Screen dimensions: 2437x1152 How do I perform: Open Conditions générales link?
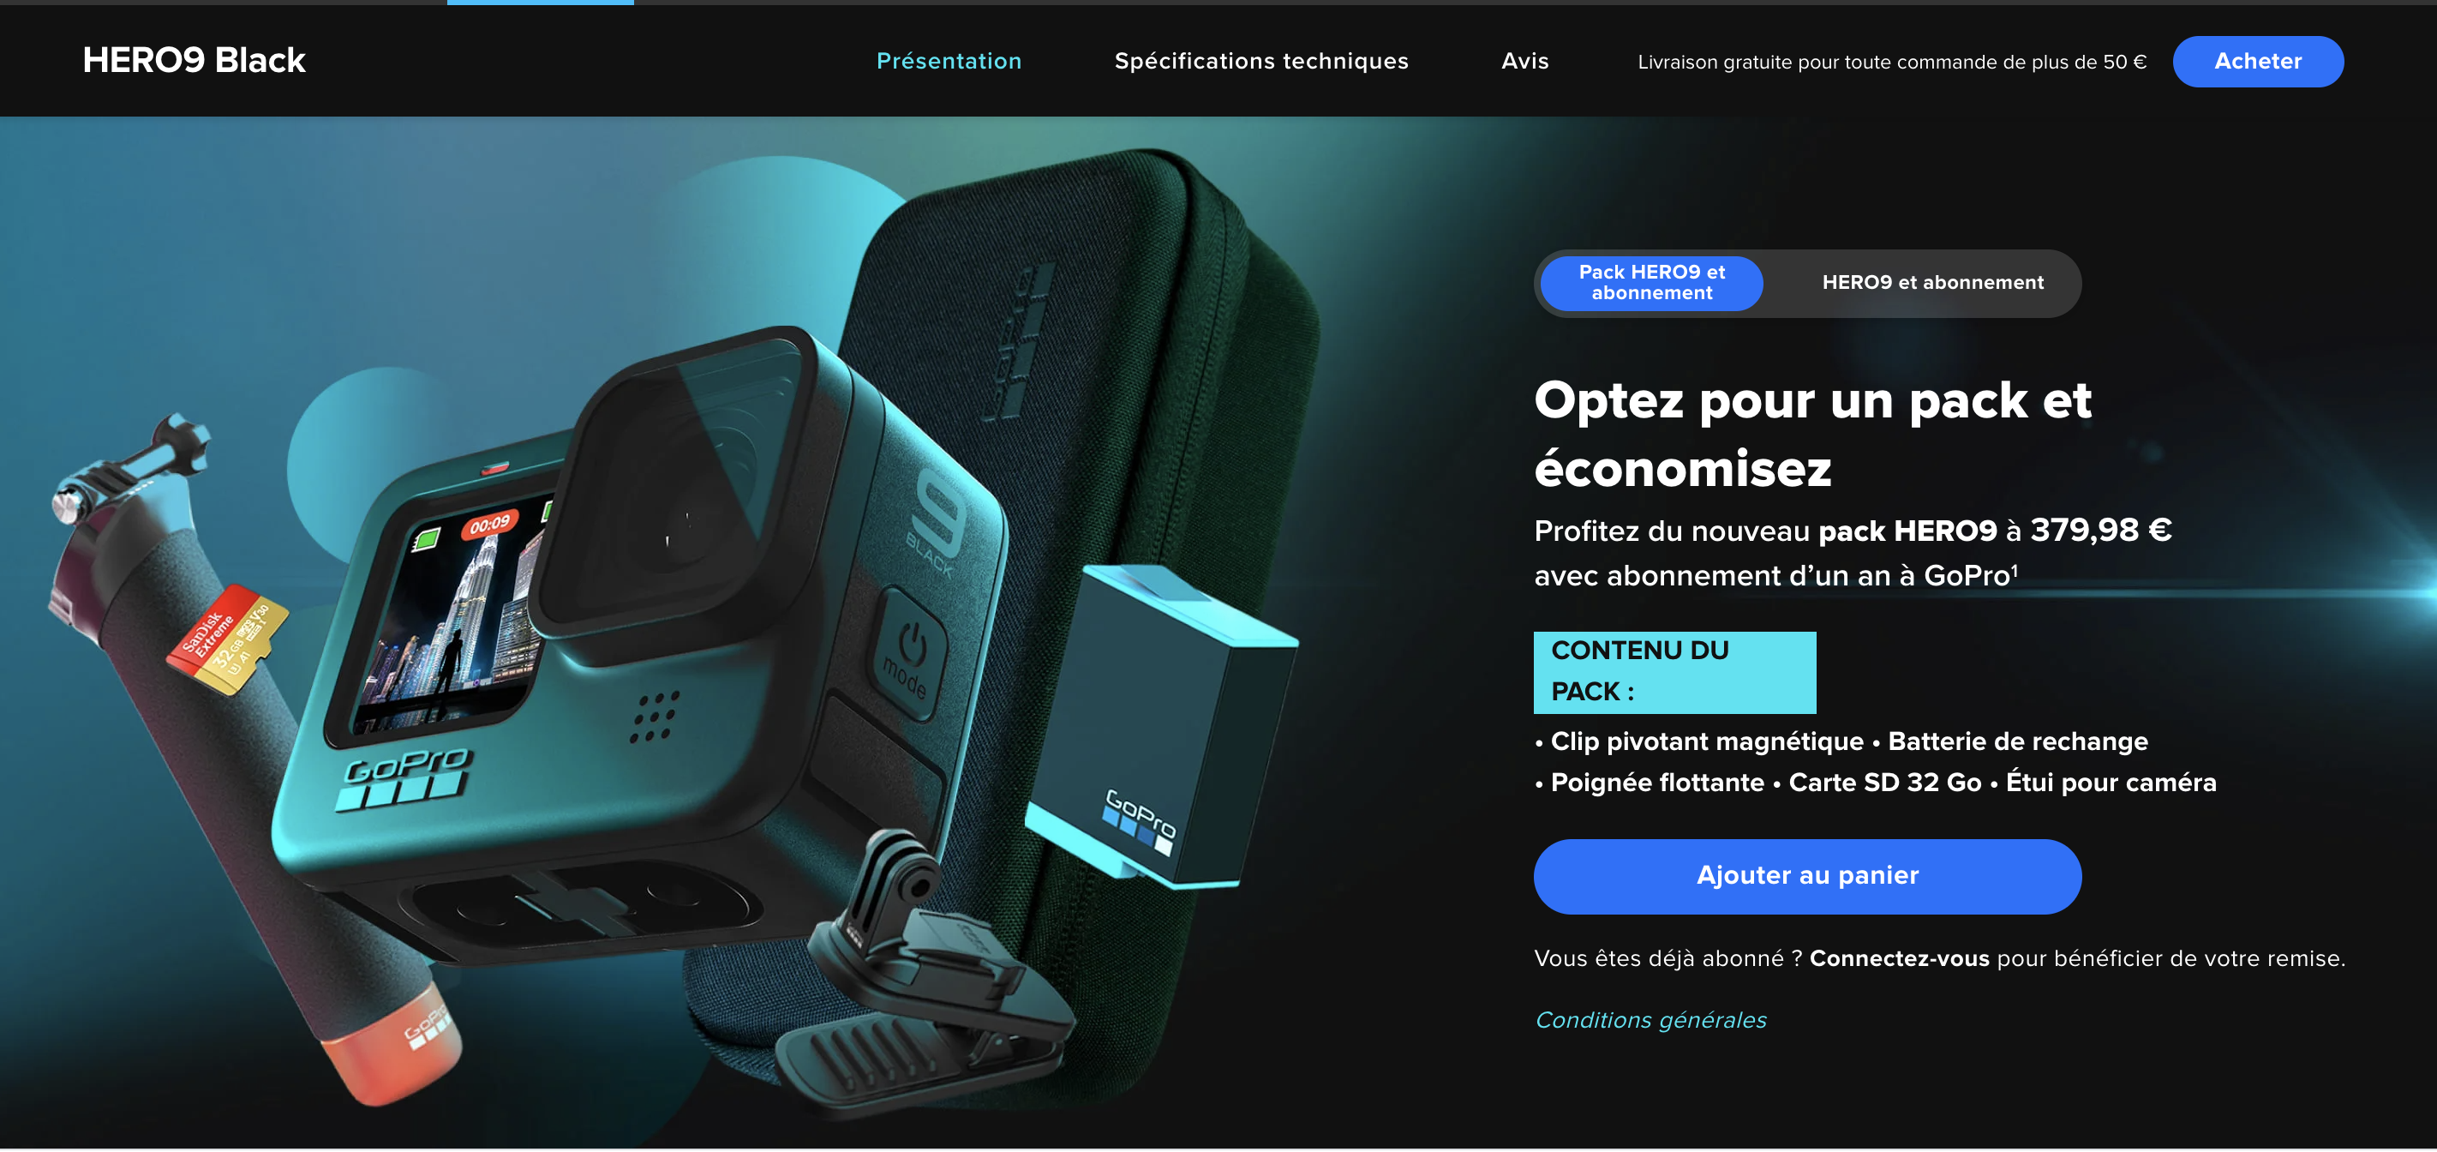1650,1020
